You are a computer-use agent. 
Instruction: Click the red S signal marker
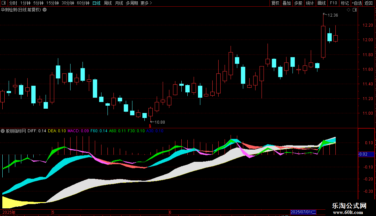click(150, 126)
